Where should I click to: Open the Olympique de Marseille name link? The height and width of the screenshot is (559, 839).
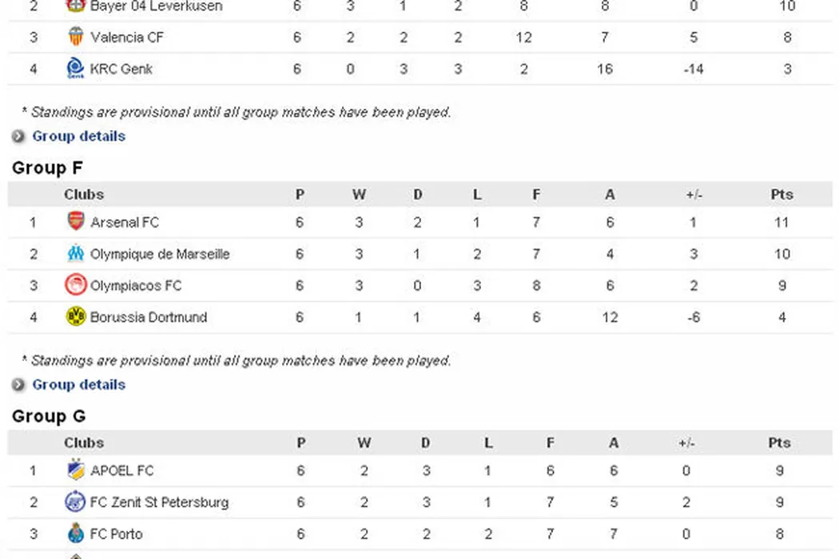coord(160,254)
